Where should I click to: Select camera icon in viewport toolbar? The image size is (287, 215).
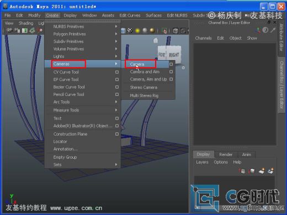coord(9,30)
